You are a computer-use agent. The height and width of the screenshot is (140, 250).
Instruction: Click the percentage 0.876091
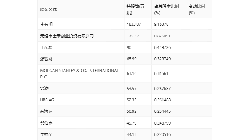(162, 36)
